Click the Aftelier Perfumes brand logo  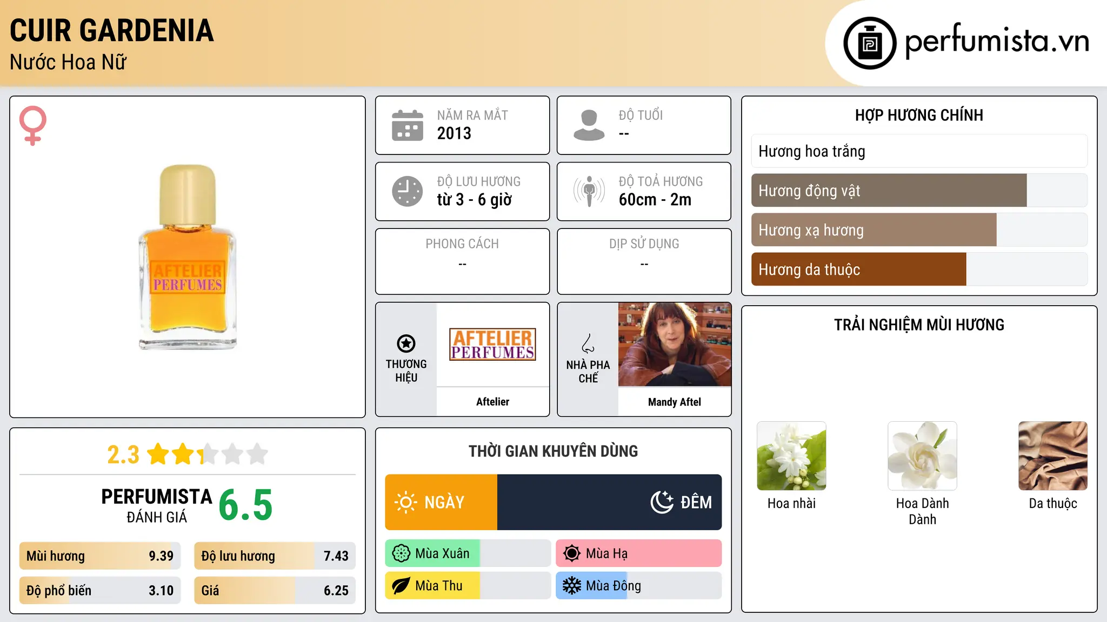click(493, 344)
